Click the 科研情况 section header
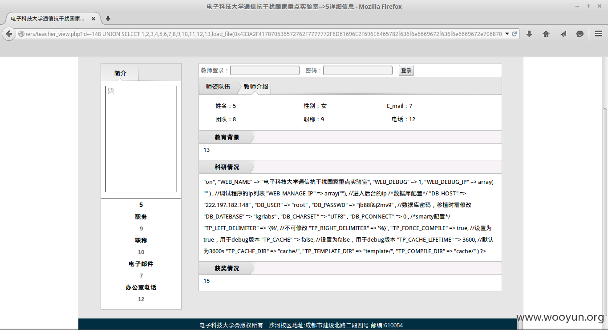 click(227, 167)
